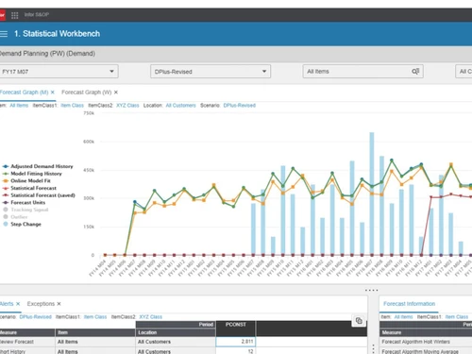Toggle the Step Change legend series
472x354 pixels.
22,224
